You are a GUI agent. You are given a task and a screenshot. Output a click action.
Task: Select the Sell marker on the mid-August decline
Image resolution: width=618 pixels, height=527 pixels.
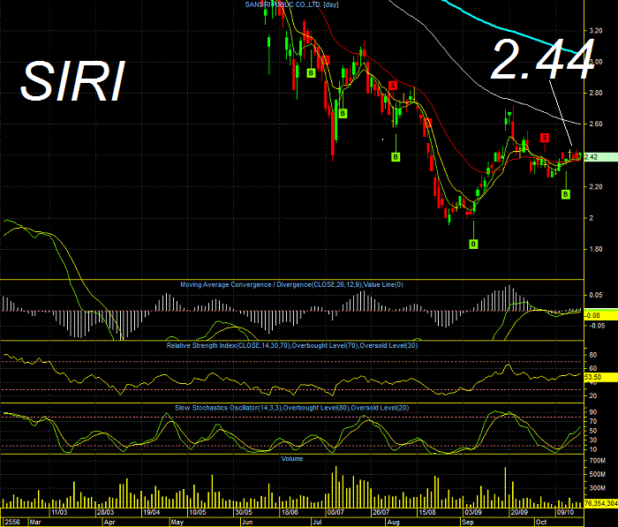427,122
